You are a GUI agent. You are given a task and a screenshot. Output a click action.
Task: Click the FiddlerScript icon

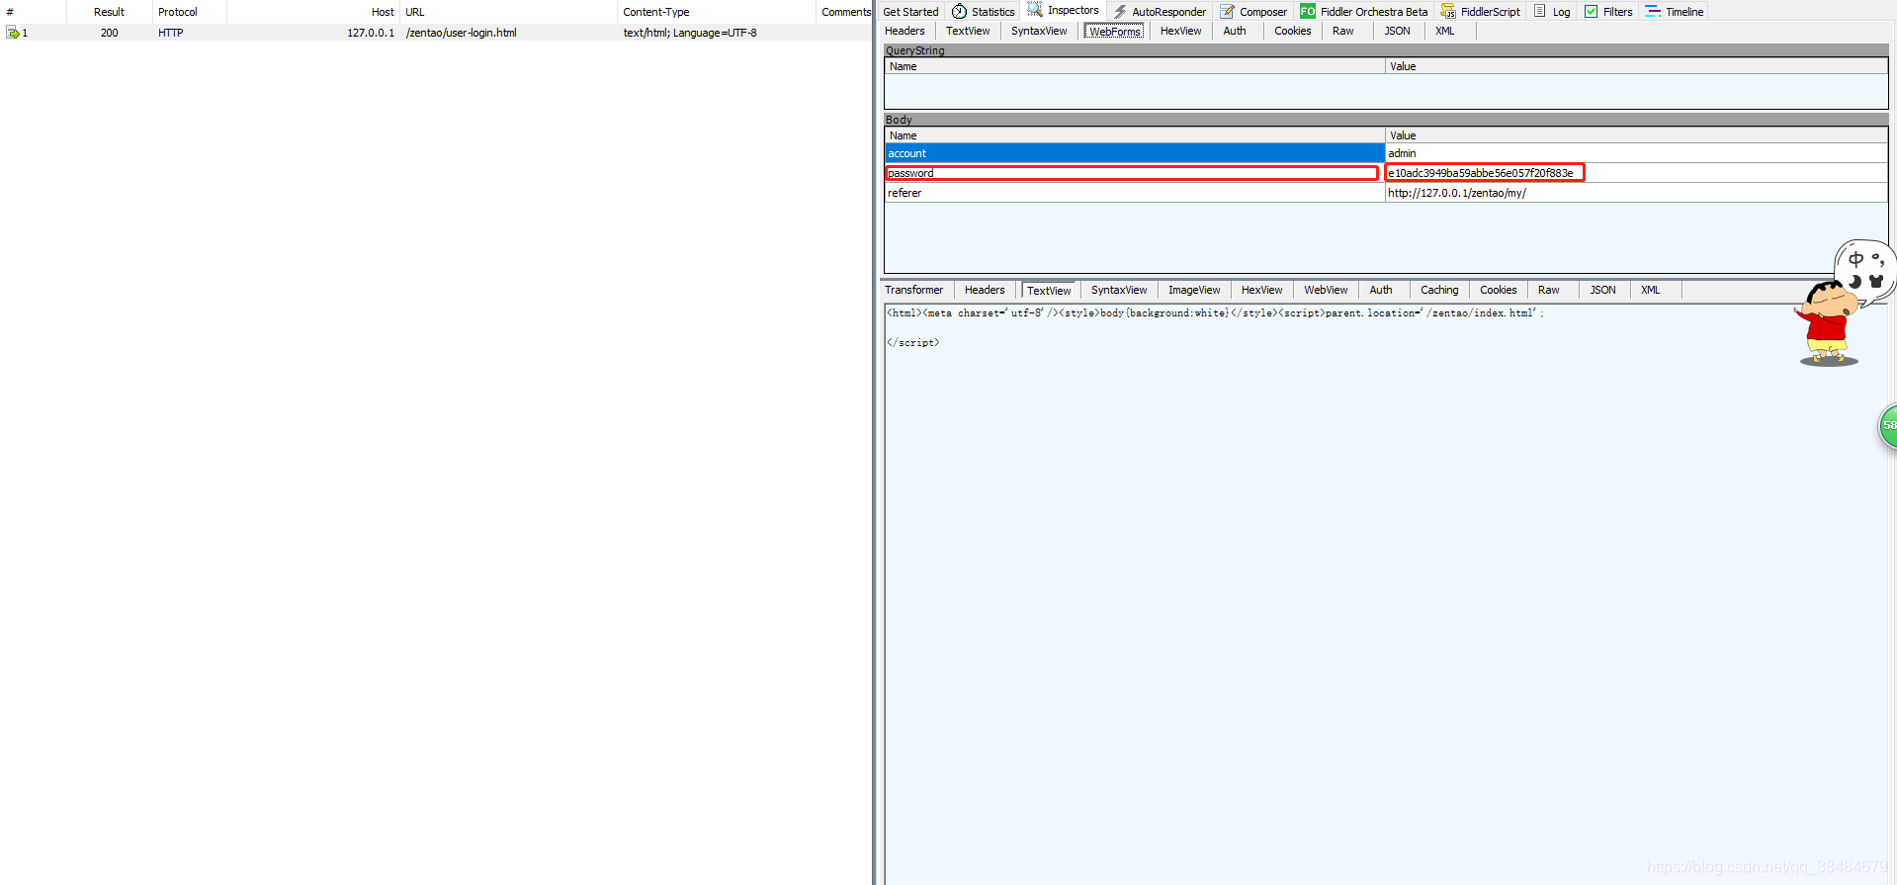1448,11
